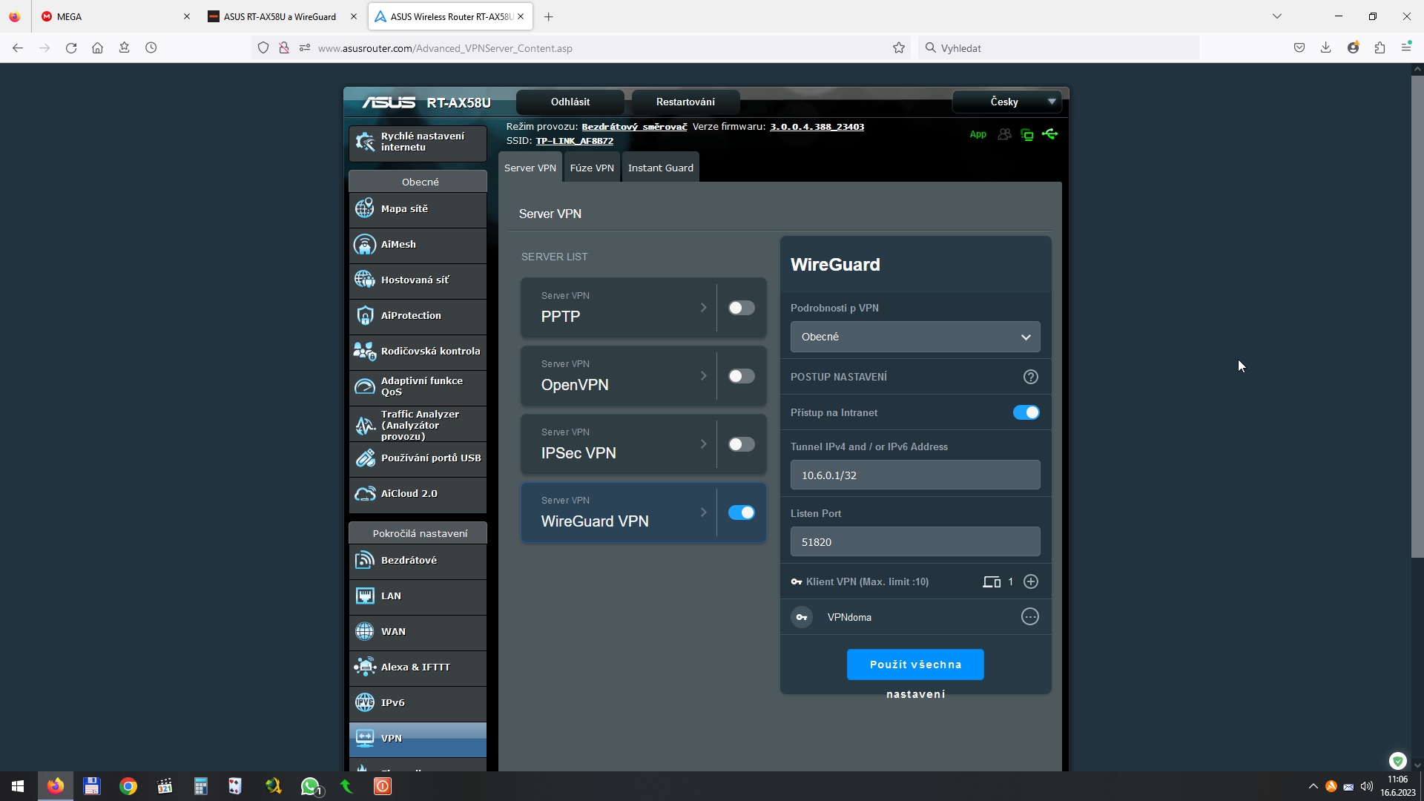Screen dimensions: 1424x801
Task: Open Alexa & IFTTT page
Action: (418, 667)
